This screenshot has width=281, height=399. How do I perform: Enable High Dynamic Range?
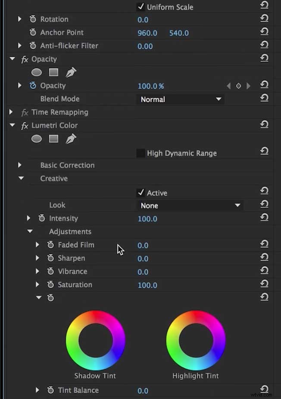(x=140, y=153)
